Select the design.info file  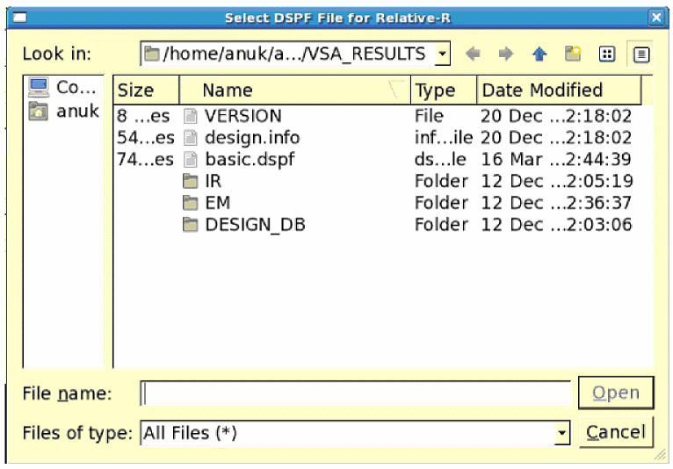(251, 138)
